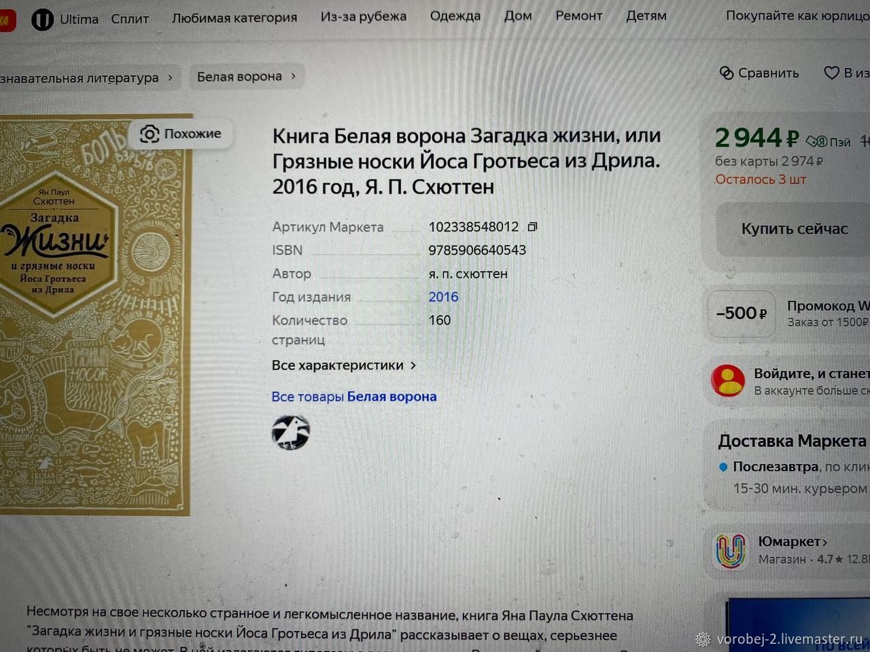Image resolution: width=870 pixels, height=652 pixels.
Task: Click the Белая ворона publisher logo
Action: 291,433
